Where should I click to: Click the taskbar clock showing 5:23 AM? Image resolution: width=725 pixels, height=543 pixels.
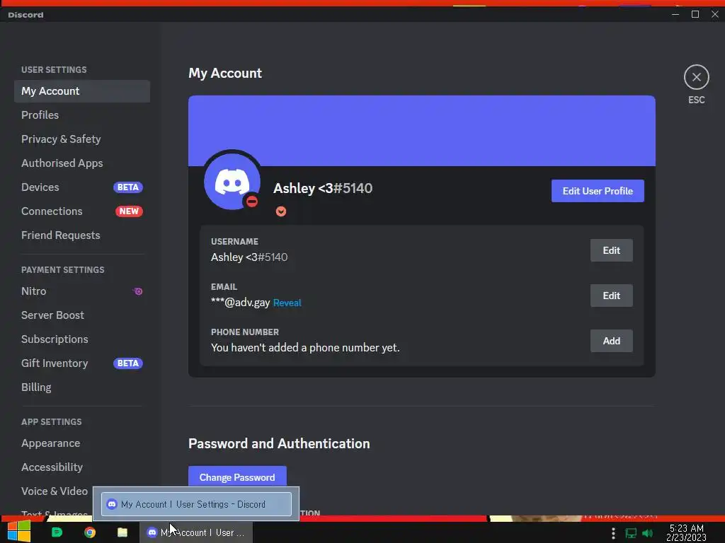pyautogui.click(x=686, y=532)
